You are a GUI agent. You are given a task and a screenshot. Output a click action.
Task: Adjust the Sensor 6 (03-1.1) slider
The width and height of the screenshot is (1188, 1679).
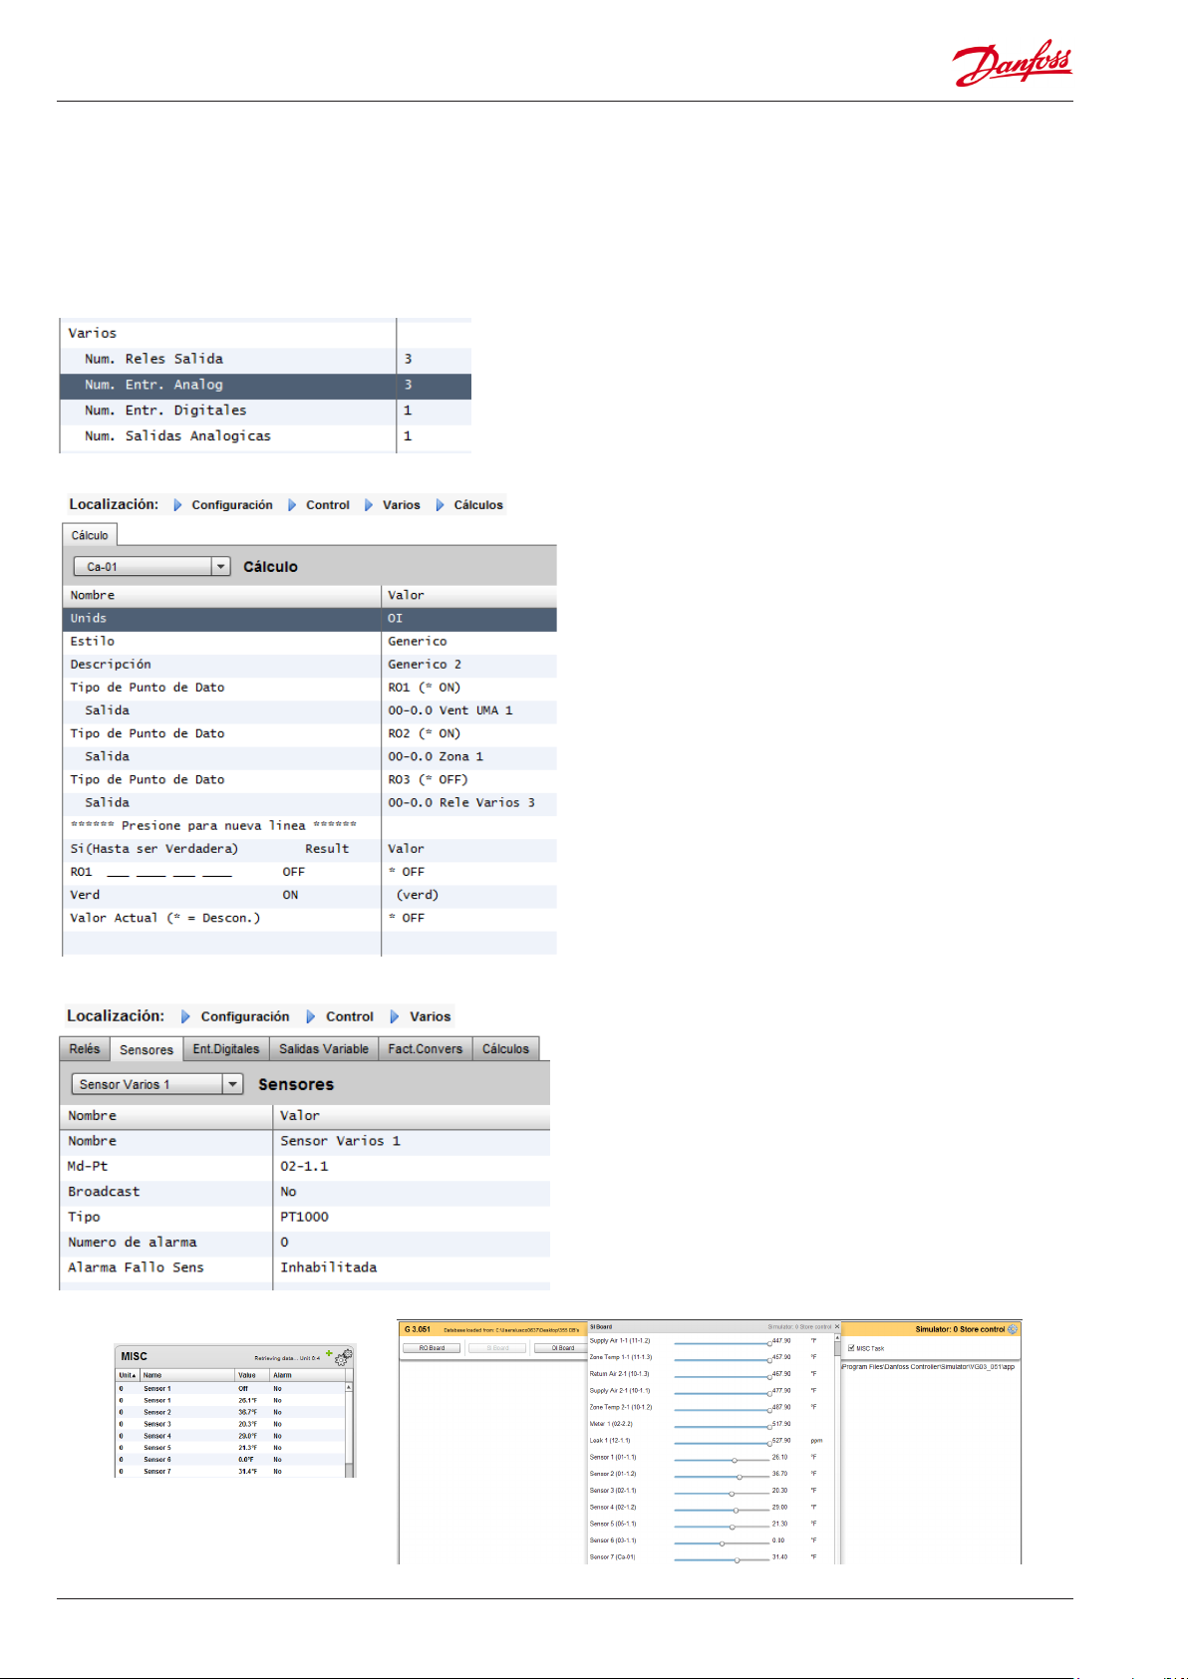pyautogui.click(x=722, y=1541)
